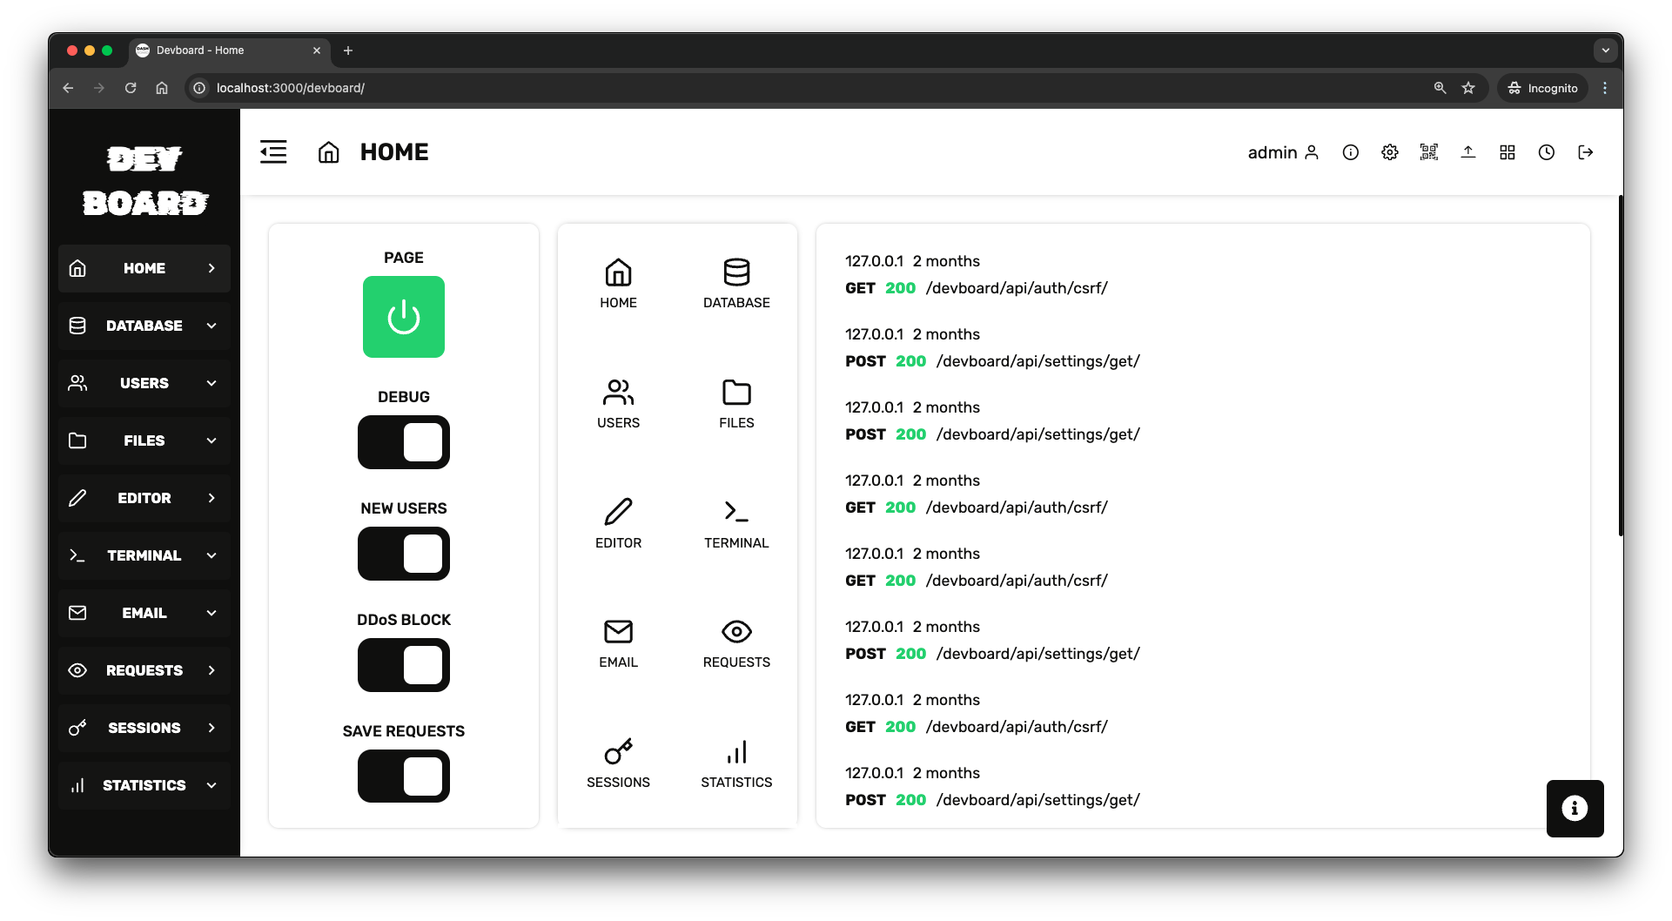This screenshot has height=921, width=1672.
Task: Open the Files shortcut tile
Action: (x=736, y=404)
